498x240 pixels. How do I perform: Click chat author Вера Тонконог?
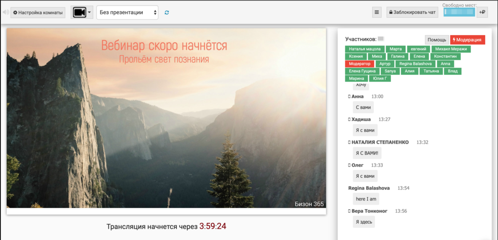tap(369, 211)
